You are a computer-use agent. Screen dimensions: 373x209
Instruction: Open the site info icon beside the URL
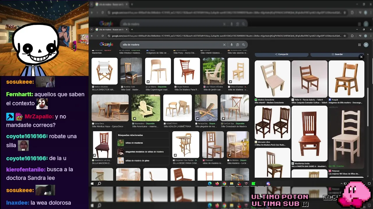109,36
